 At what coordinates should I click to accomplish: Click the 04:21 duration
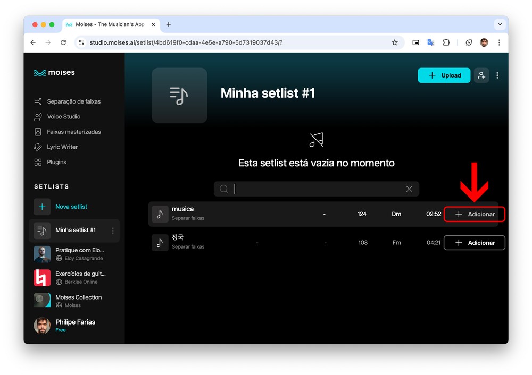pos(433,243)
